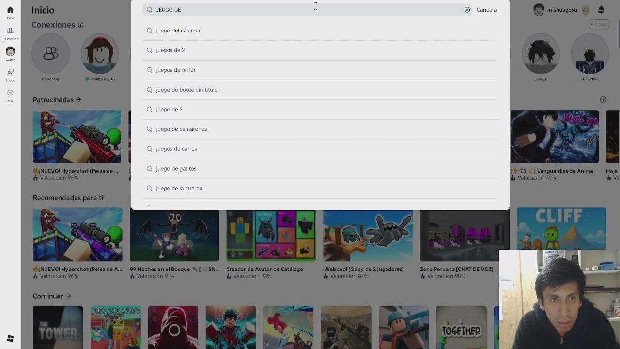Cancel the search with Cancelar

point(487,10)
